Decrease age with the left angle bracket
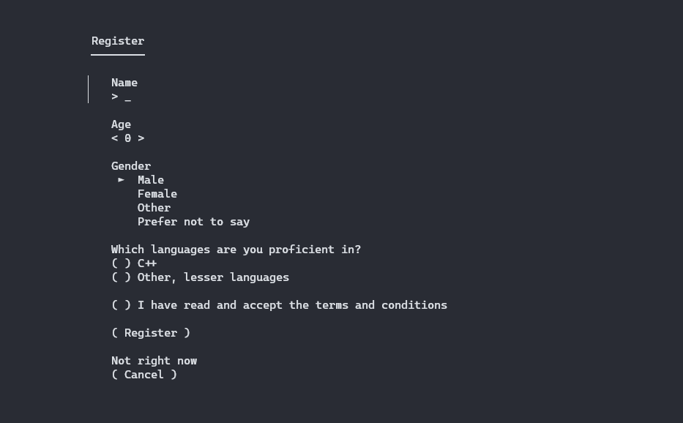Screen dimensions: 683x423 pos(114,138)
